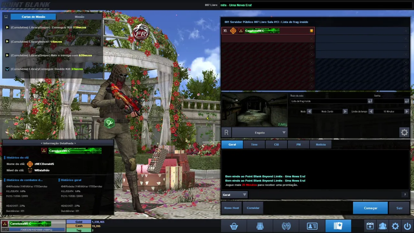Click the CanetuxaMEC player name banner in room list

click(x=262, y=31)
